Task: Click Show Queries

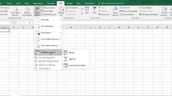Action: 48,8
